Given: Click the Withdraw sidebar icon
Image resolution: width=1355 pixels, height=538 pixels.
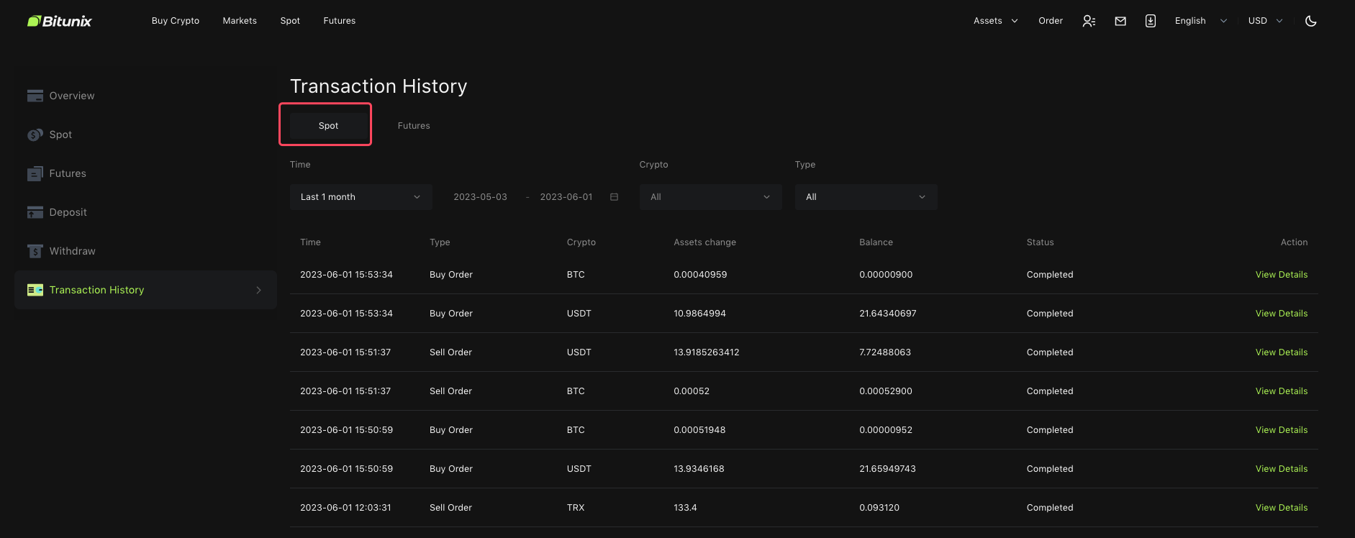Looking at the screenshot, I should 35,251.
